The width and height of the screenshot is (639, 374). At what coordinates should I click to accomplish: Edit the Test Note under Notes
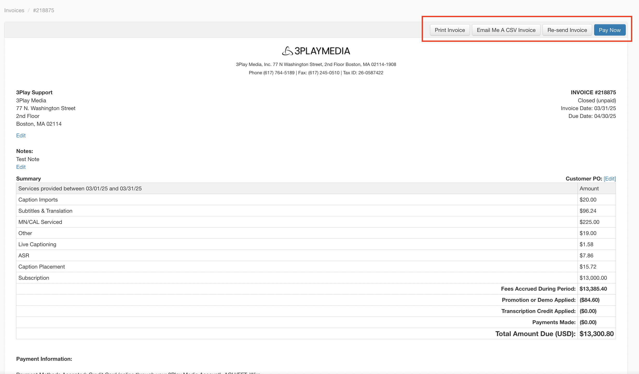click(x=21, y=167)
